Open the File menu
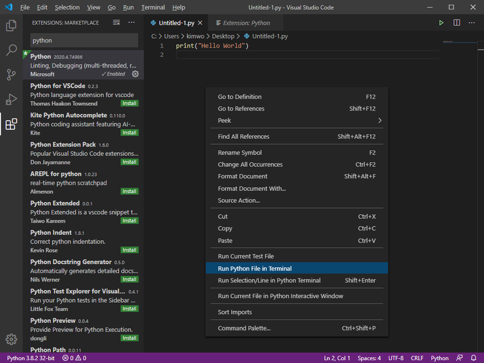This screenshot has width=484, height=363. click(x=24, y=8)
